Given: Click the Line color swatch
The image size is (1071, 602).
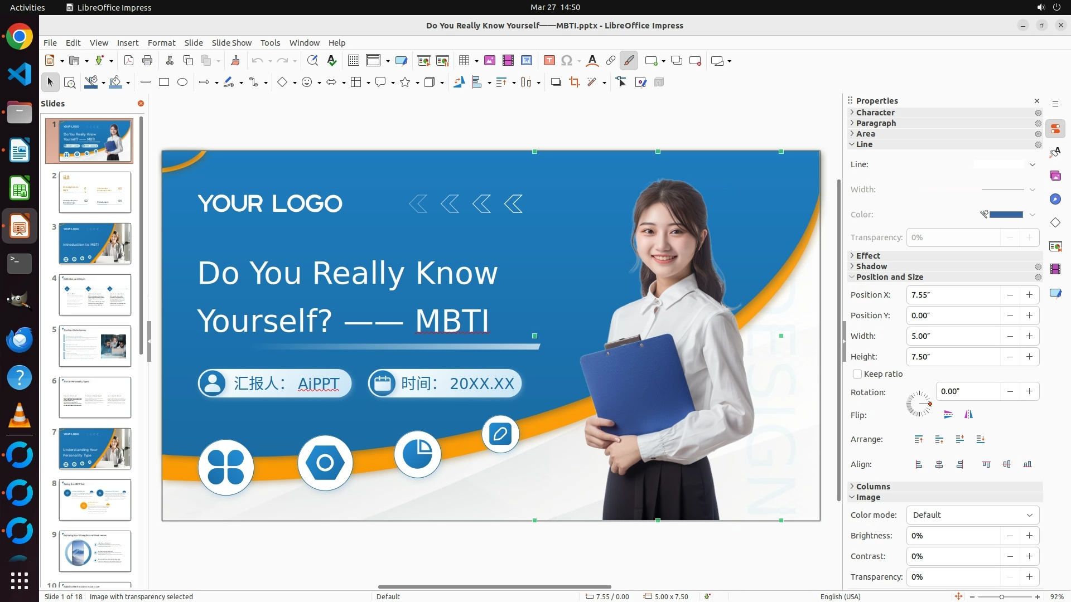Looking at the screenshot, I should pos(1005,215).
